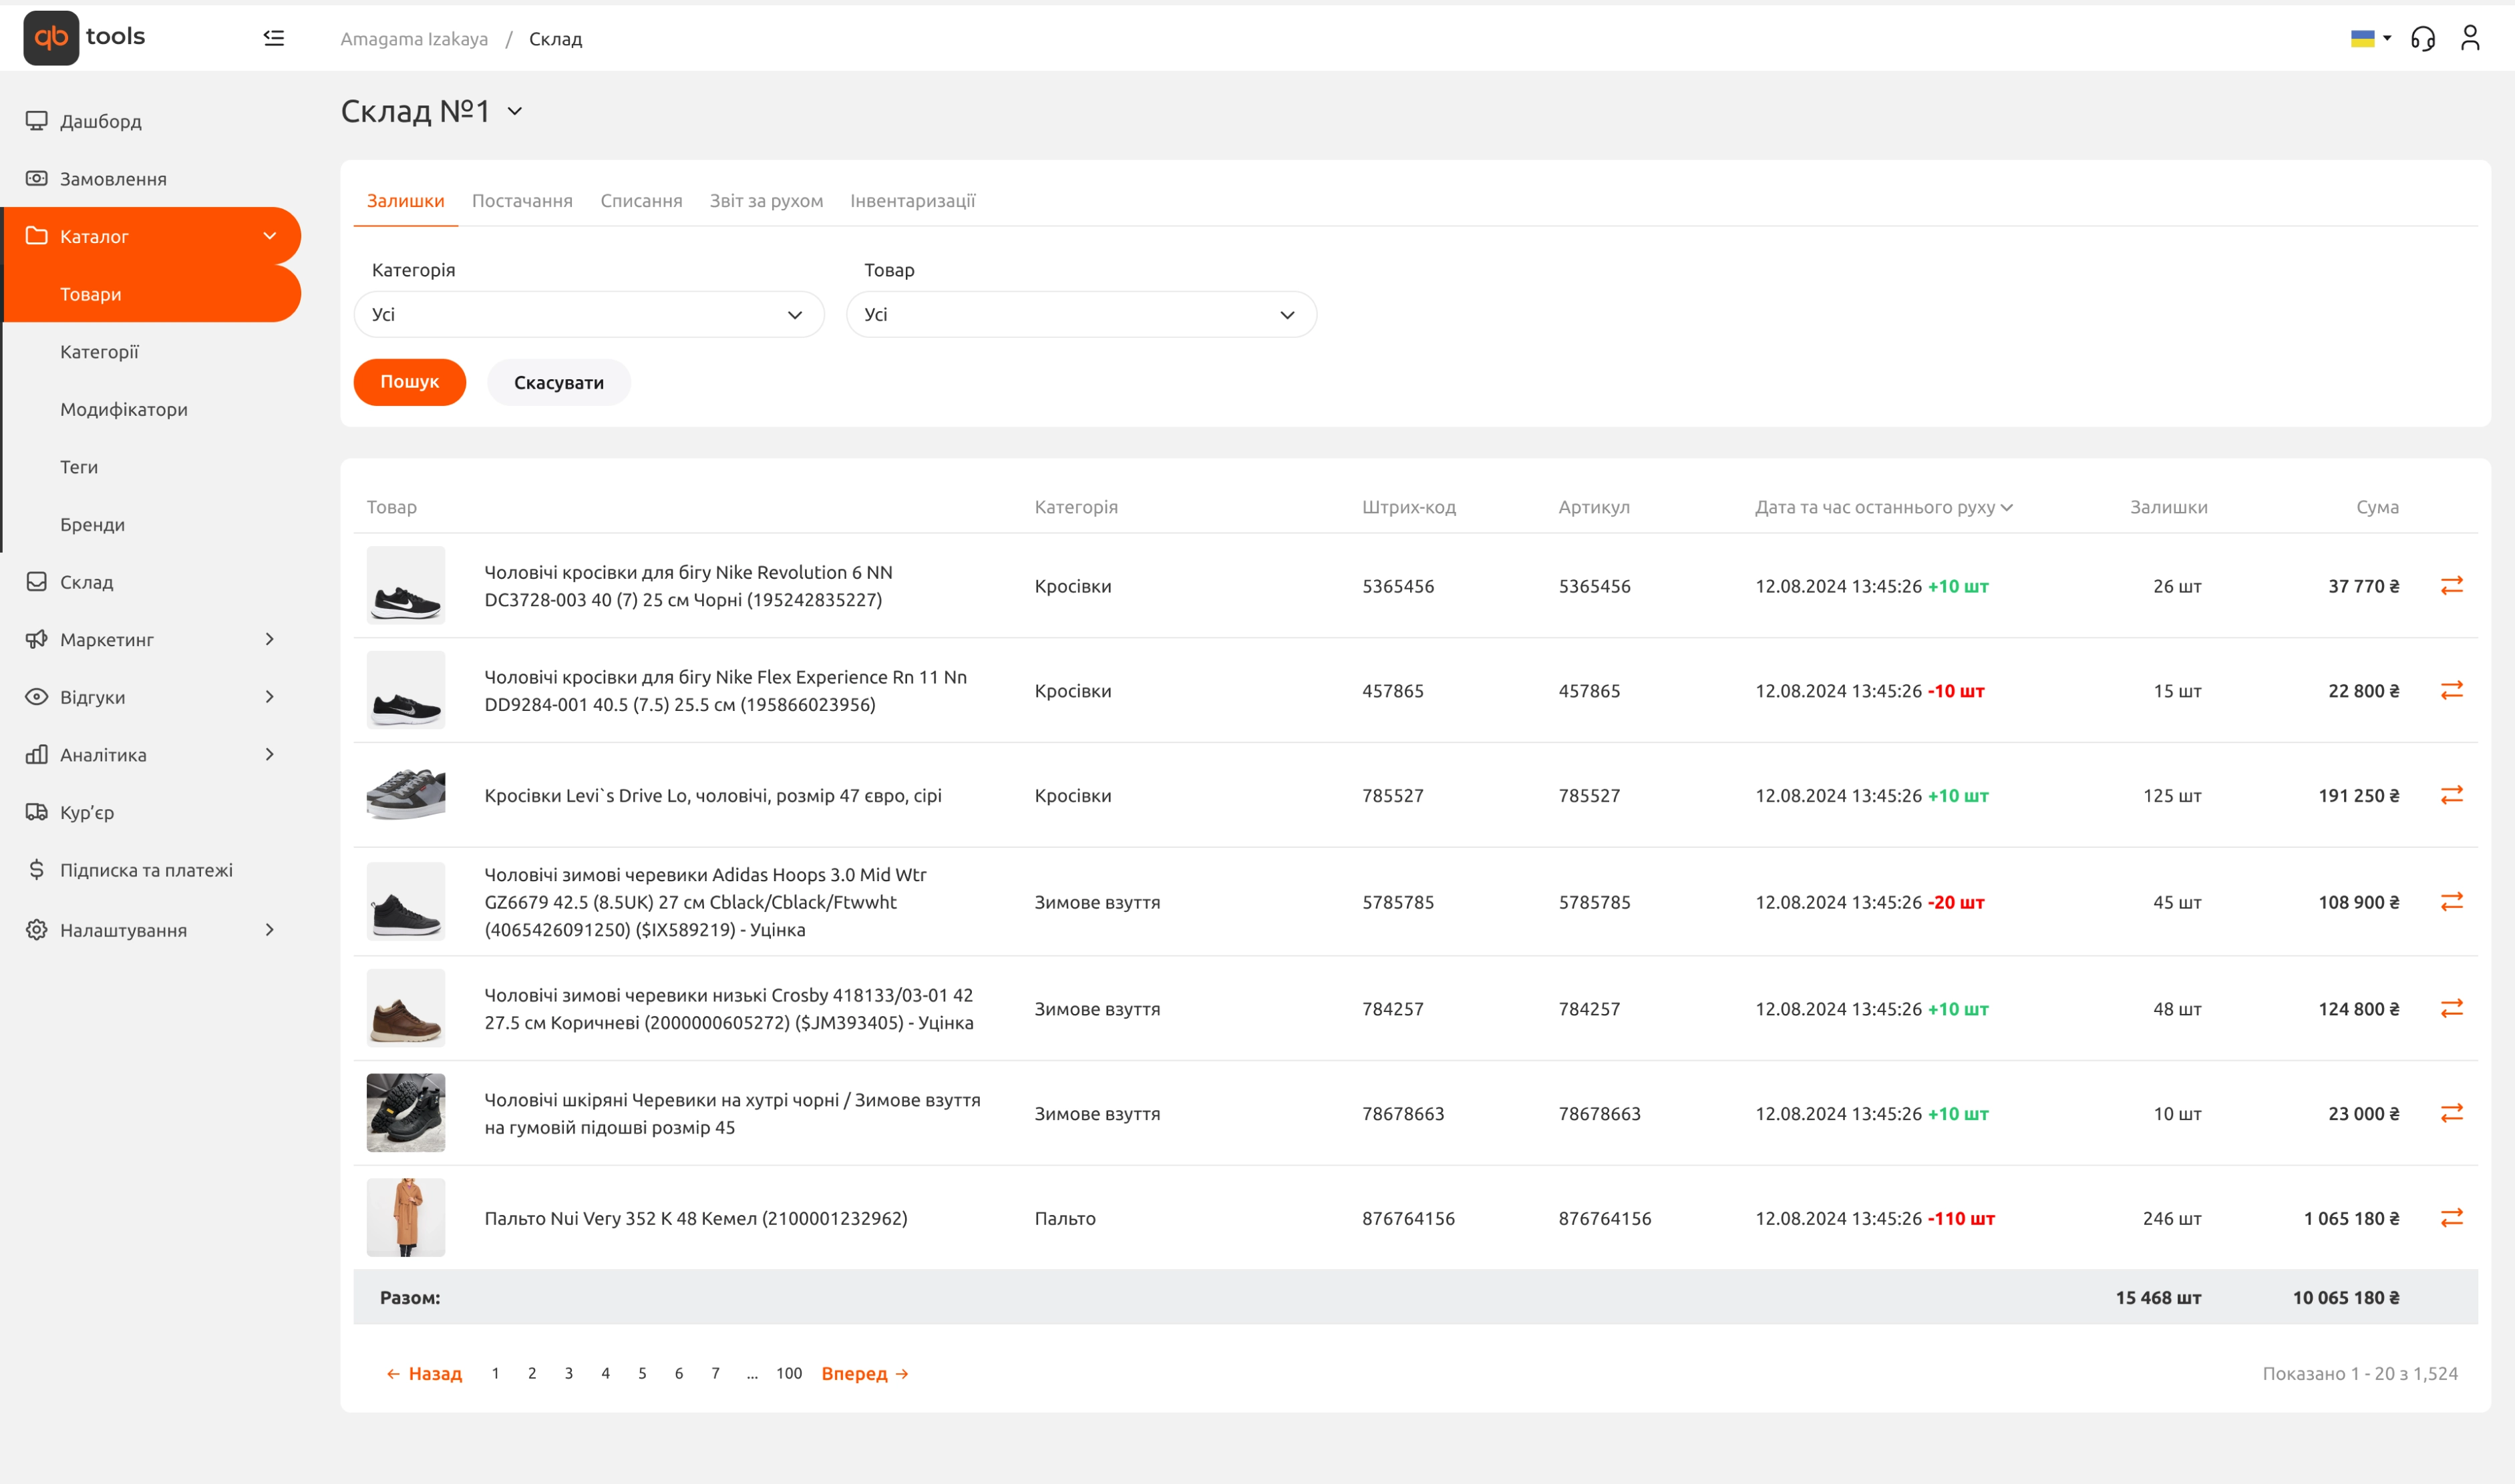
Task: Click the Crosby brown boots thumbnail
Action: click(405, 1008)
